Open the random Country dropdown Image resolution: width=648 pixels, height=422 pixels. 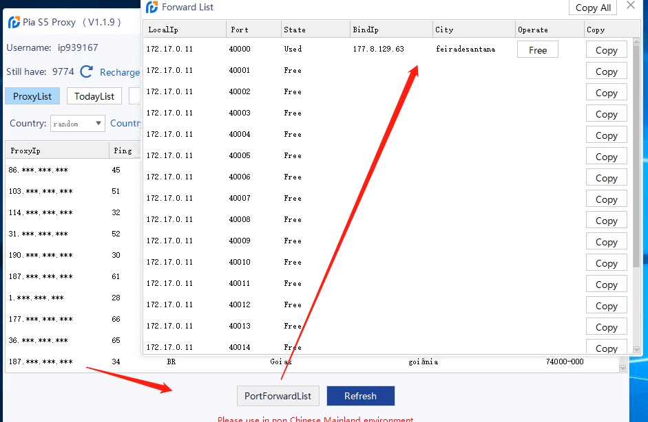(x=77, y=123)
